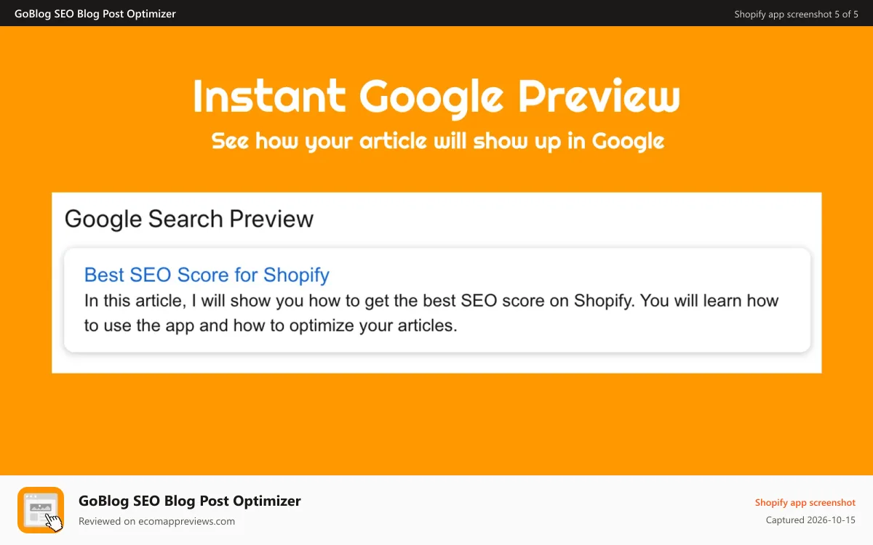Click 'See how your article will show up in Google'

pyautogui.click(x=438, y=141)
